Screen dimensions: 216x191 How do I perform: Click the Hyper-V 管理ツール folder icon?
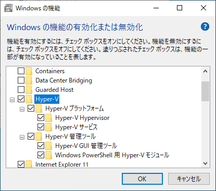pos(39,137)
